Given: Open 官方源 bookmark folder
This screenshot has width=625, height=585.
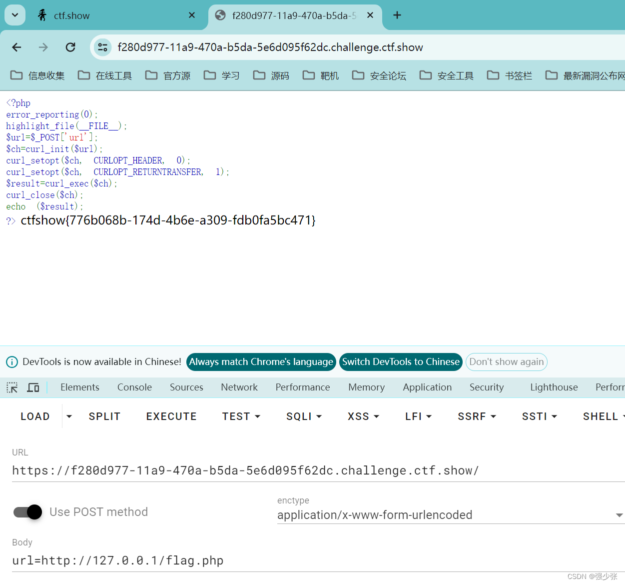Looking at the screenshot, I should pyautogui.click(x=168, y=75).
